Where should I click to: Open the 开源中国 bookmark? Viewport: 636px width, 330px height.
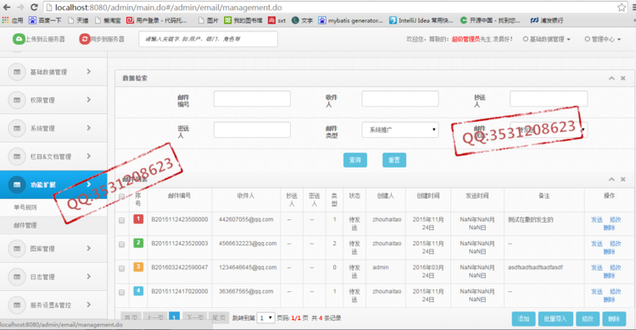[x=490, y=20]
